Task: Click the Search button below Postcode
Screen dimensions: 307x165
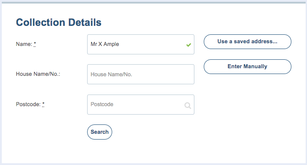Action: coord(100,132)
